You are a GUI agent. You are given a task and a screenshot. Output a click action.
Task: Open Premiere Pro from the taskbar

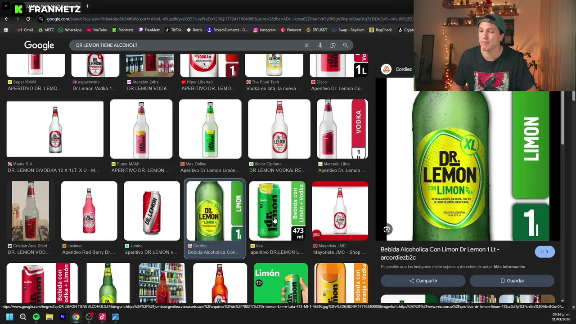pos(63,317)
